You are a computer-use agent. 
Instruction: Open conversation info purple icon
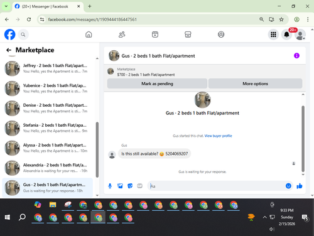coord(296,56)
